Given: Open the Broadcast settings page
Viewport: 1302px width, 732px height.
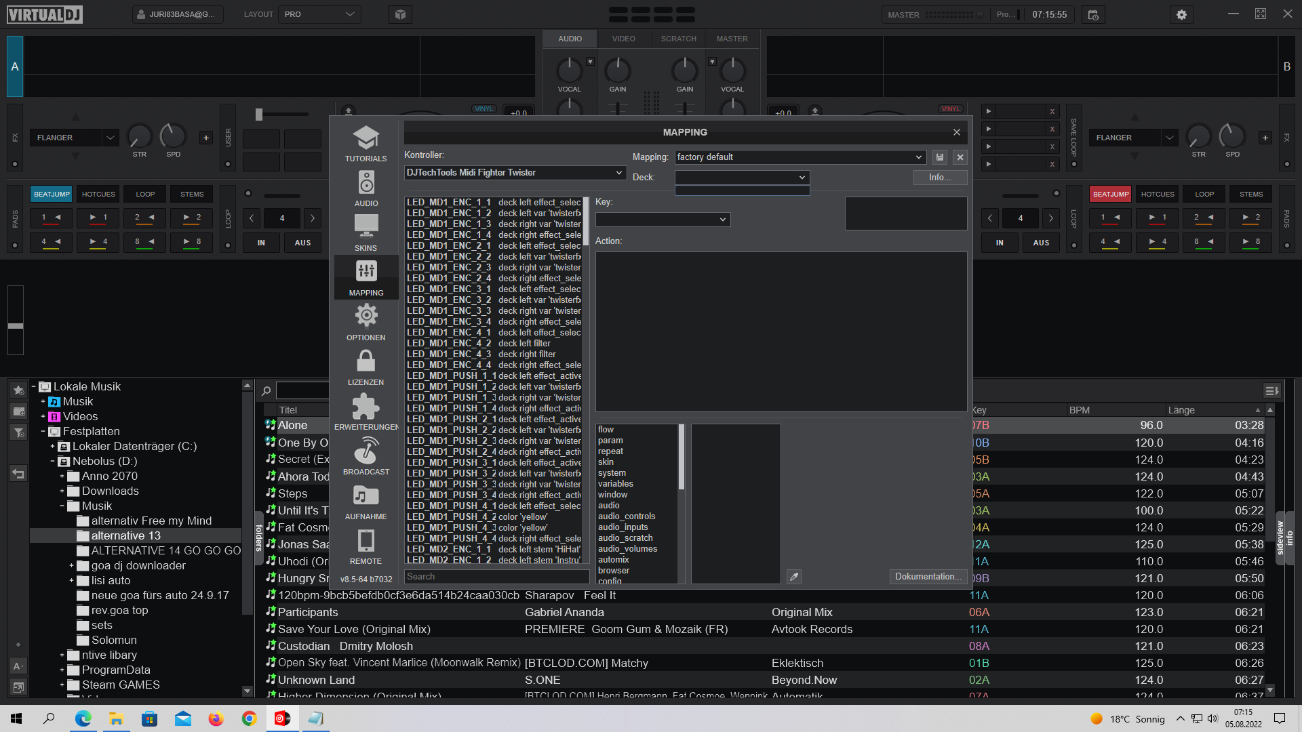Looking at the screenshot, I should pos(366,457).
